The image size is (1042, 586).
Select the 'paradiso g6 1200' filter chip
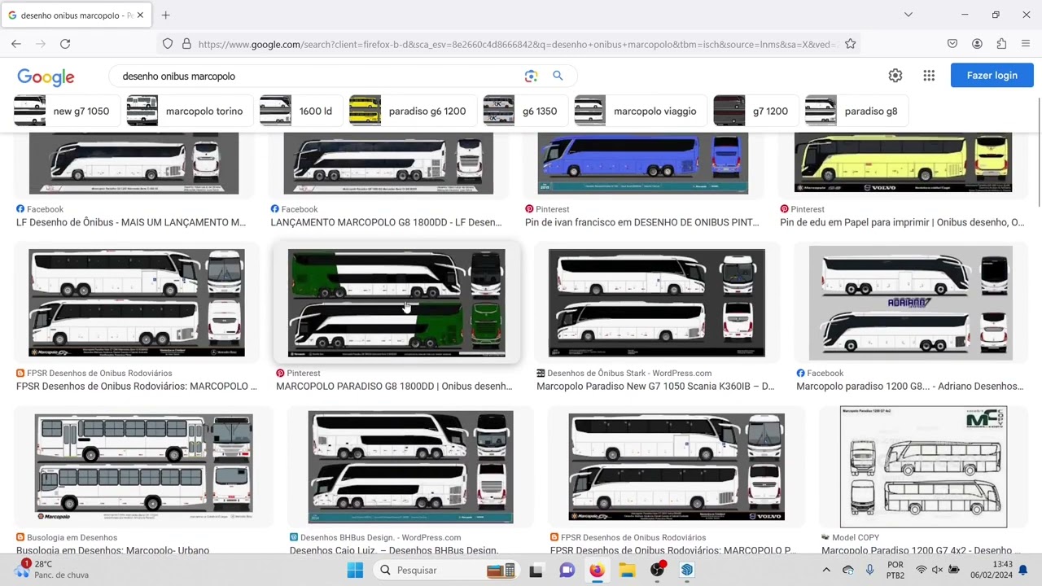(413, 111)
